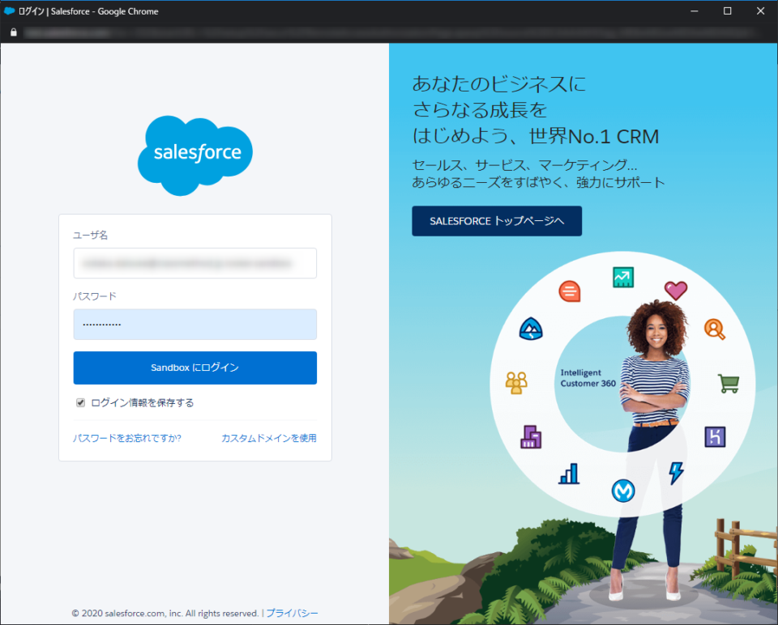Click the Salesforce cloud logo
This screenshot has height=625, width=778.
tap(195, 155)
